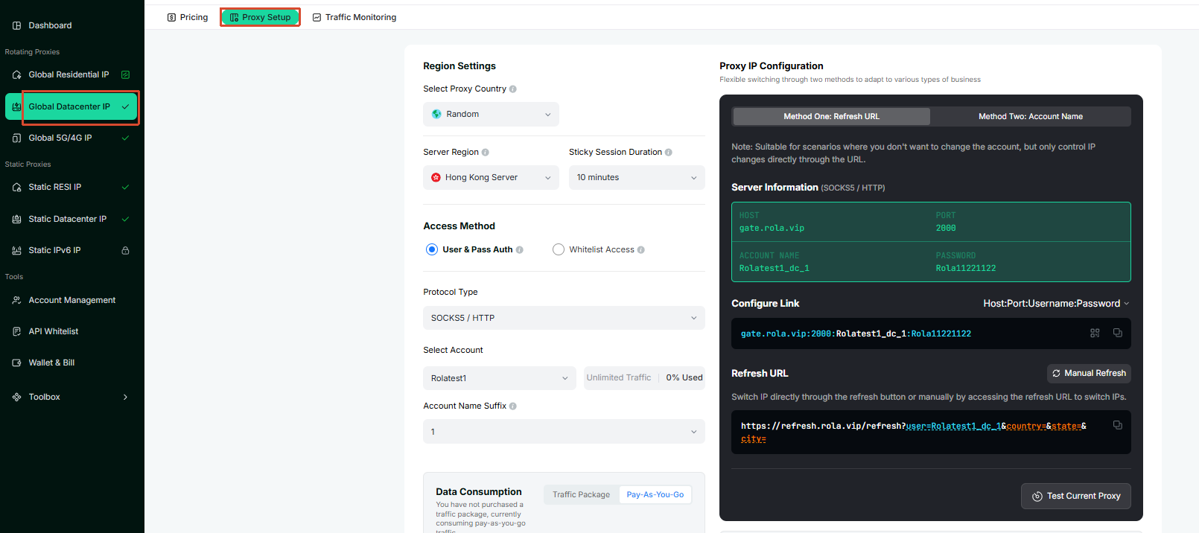Switch to the Traffic Monitoring tab
1199x533 pixels.
[354, 17]
